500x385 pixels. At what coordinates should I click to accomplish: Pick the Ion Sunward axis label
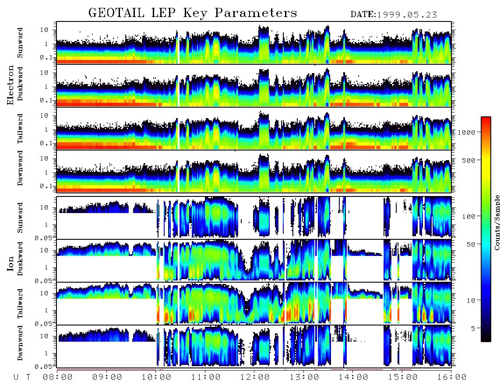pos(20,218)
